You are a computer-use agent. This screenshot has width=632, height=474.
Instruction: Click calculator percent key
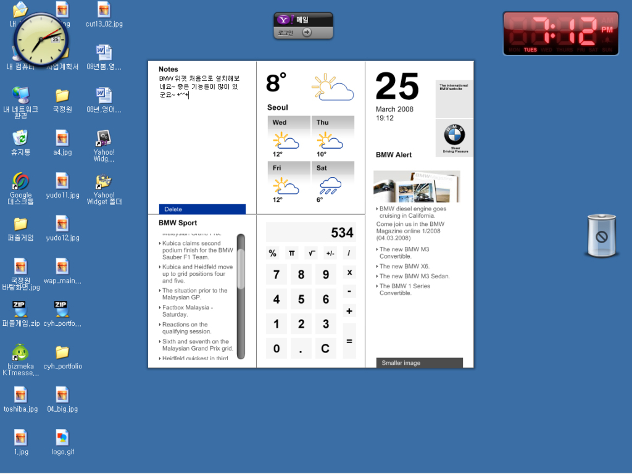coord(272,253)
